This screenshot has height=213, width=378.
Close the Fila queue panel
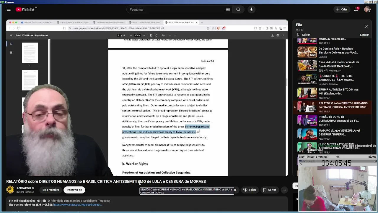[x=366, y=27]
